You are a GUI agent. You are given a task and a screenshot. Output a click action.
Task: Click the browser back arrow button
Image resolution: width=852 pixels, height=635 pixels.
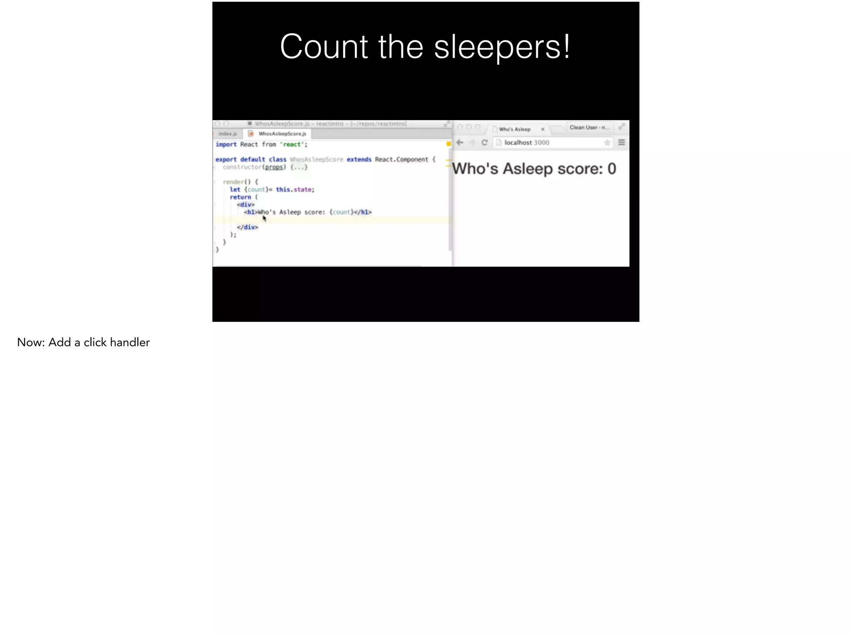(460, 143)
